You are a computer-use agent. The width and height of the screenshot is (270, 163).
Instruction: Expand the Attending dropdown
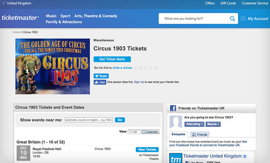coord(194,124)
